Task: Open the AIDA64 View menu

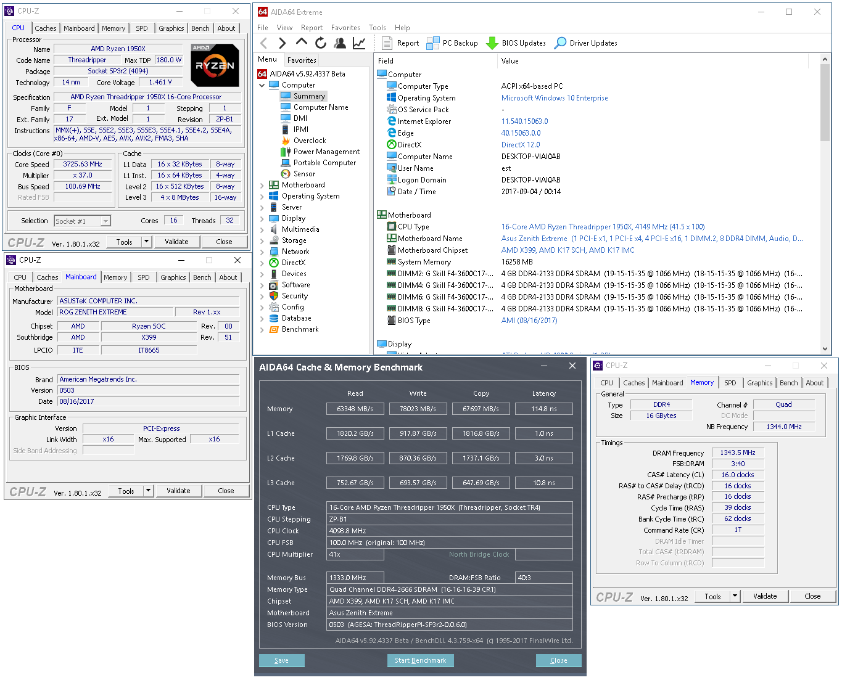Action: [x=284, y=28]
